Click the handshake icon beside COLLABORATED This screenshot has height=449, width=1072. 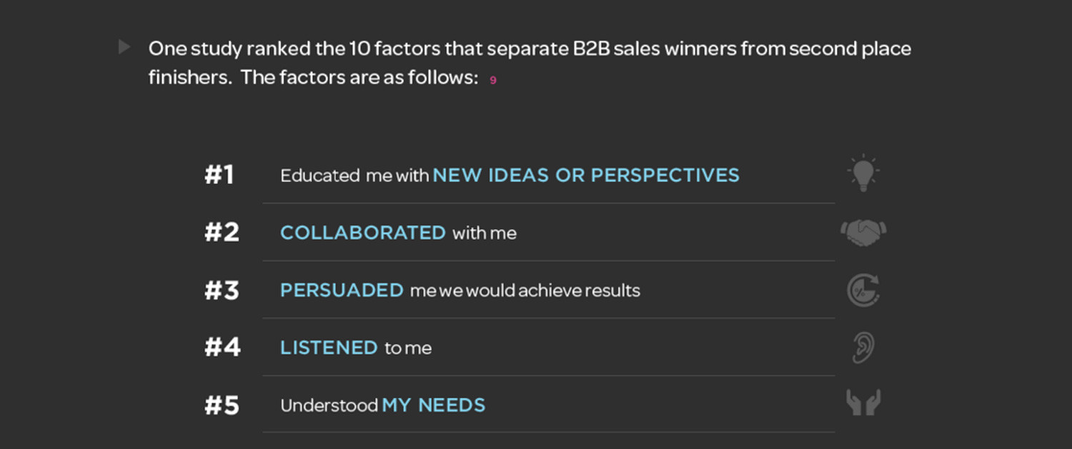coord(863,233)
